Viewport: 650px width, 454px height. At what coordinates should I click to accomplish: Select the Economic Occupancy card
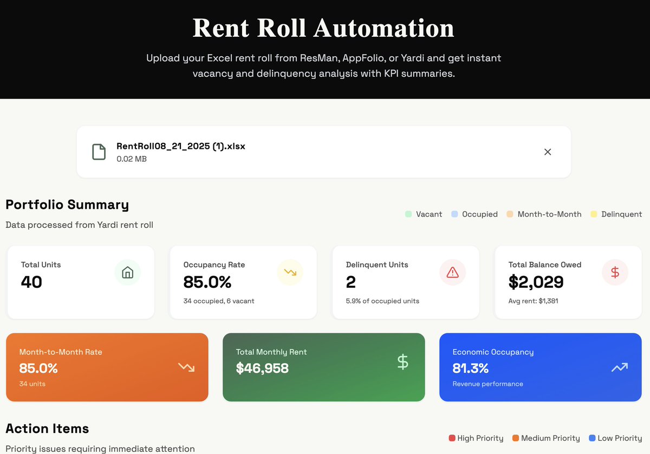pyautogui.click(x=540, y=367)
